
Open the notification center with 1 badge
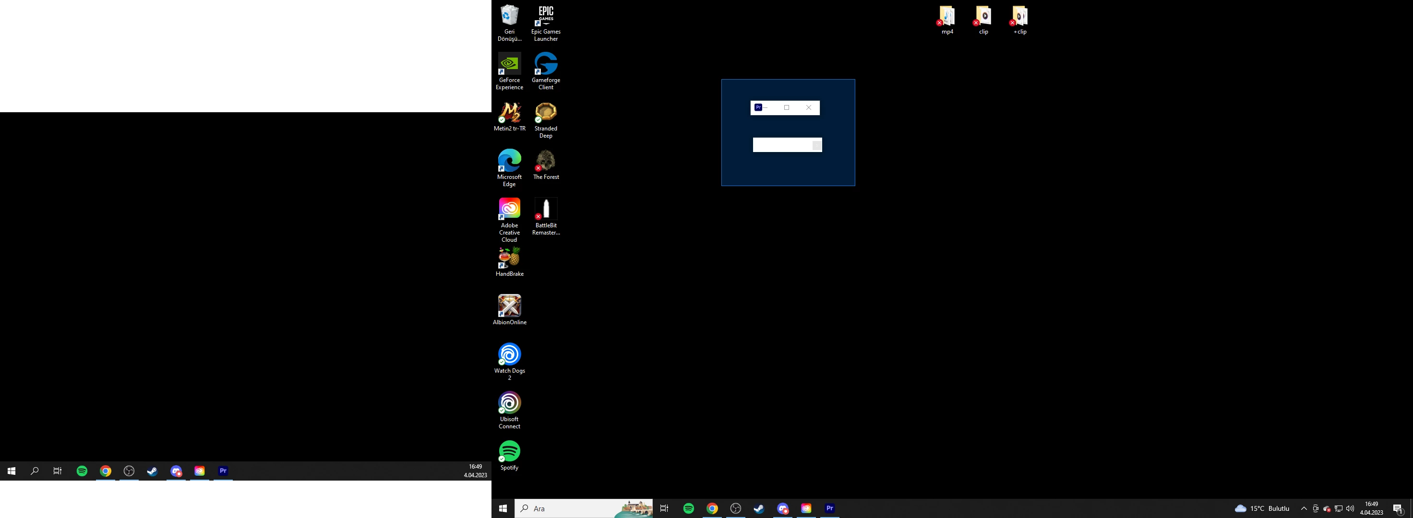click(x=1398, y=509)
